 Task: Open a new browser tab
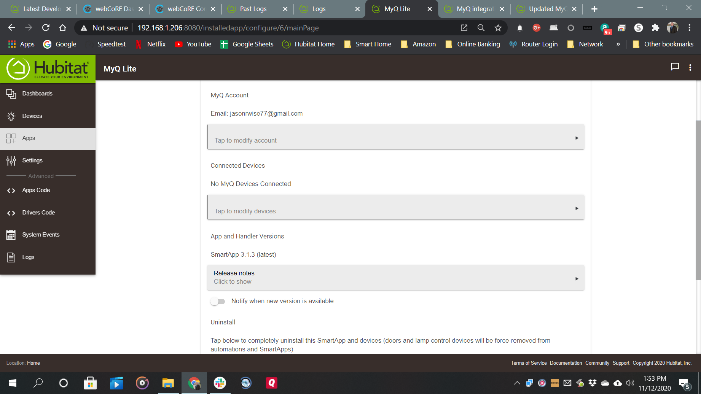pyautogui.click(x=594, y=9)
